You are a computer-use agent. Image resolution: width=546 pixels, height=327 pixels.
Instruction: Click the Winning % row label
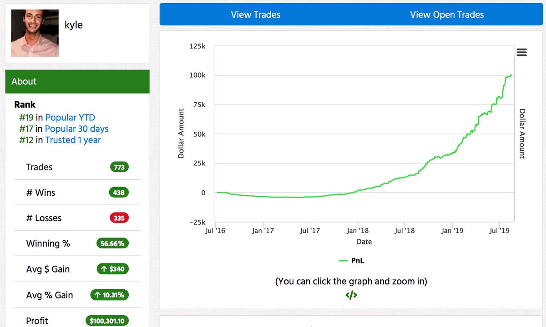click(x=48, y=243)
